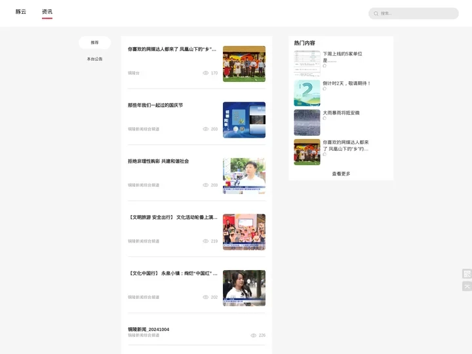Open hot item 大雨暴雨将抵安徽
This screenshot has width=472, height=354.
click(341, 113)
